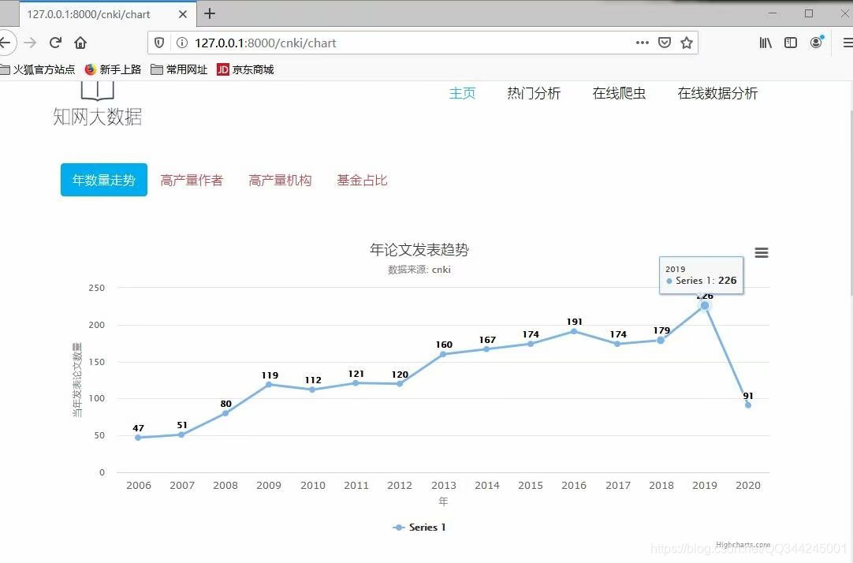Switch to the 高产量作者 tab

192,180
